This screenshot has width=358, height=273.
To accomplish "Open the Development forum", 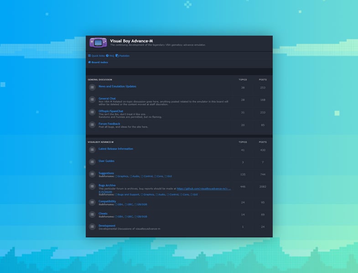I will point(107,226).
